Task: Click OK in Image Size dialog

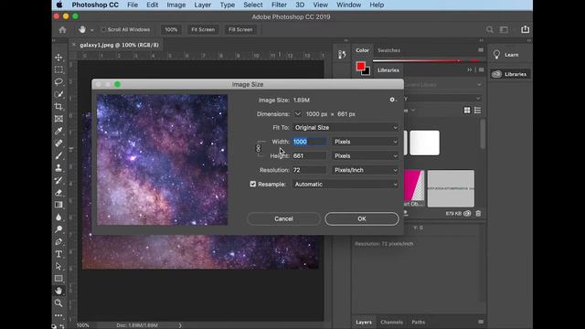Action: (362, 219)
